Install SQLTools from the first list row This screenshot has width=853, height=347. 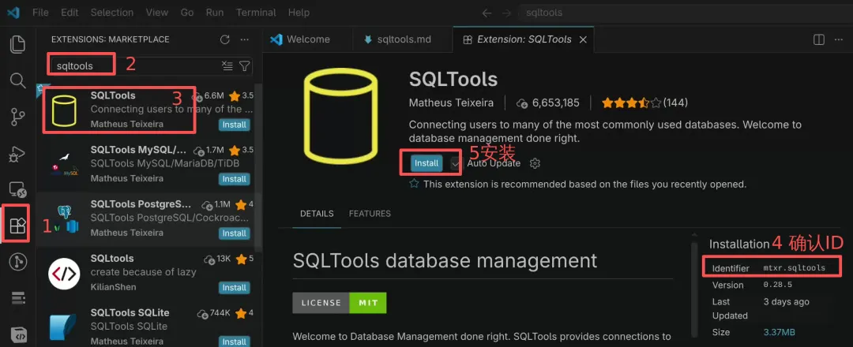click(235, 125)
